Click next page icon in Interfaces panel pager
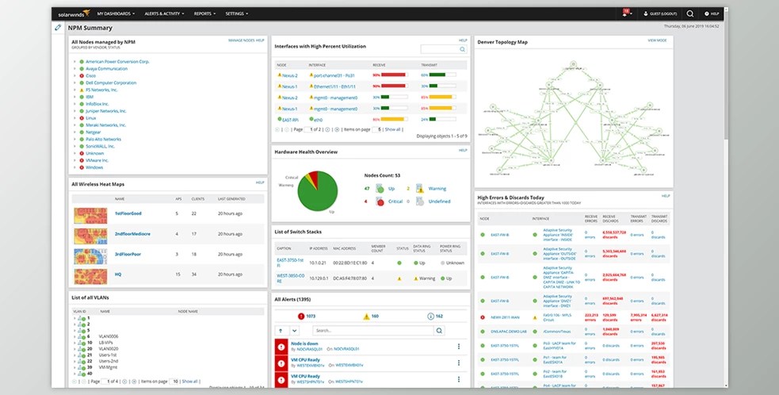This screenshot has height=395, width=779. tap(327, 129)
